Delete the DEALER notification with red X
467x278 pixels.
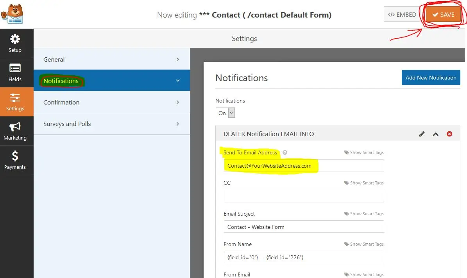click(449, 134)
